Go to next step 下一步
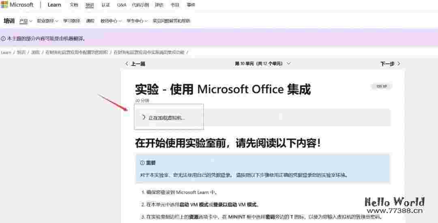Image resolution: width=438 pixels, height=223 pixels. click(x=390, y=64)
